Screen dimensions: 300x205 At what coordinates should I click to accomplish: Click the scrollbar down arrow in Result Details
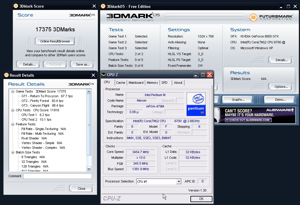coord(89,169)
